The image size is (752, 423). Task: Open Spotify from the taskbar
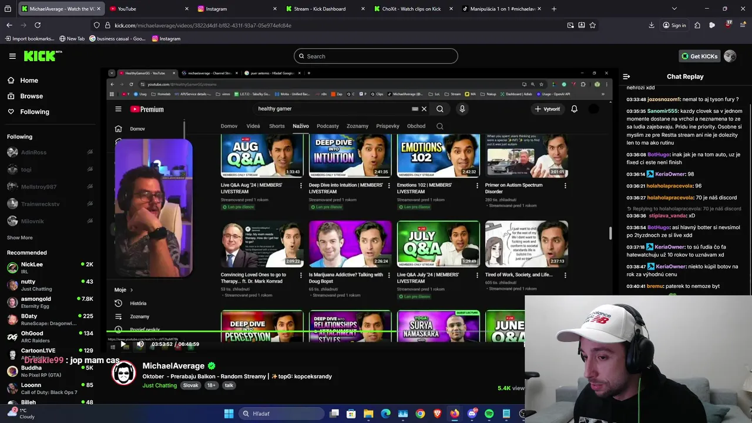tap(489, 414)
